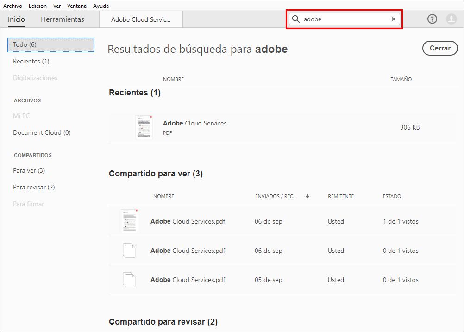Click the Estado column header

pos(392,196)
